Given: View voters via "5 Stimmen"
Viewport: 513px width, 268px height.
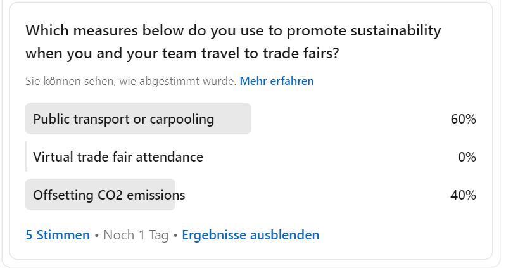Looking at the screenshot, I should tap(58, 235).
